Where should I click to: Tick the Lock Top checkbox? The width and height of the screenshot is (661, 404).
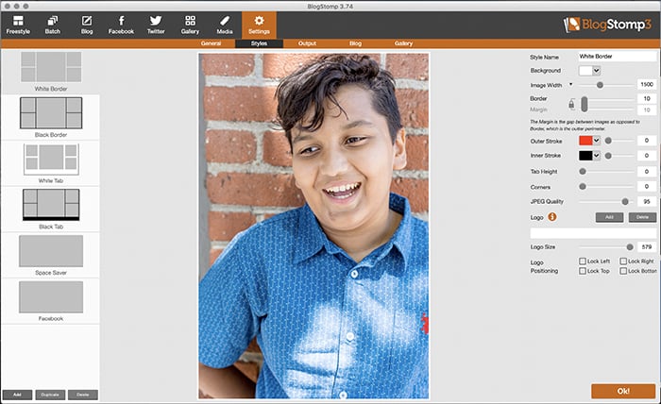tap(582, 271)
